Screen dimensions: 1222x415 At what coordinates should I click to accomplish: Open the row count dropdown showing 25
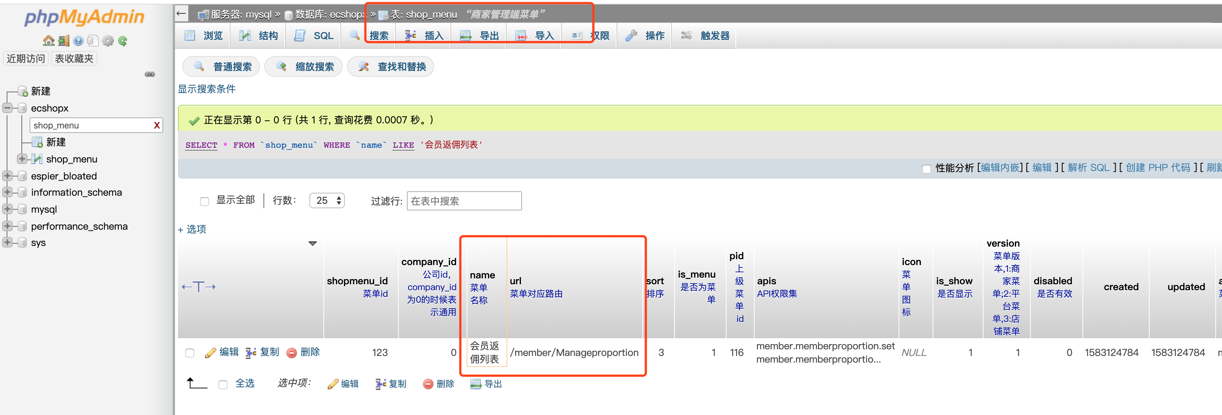(327, 201)
